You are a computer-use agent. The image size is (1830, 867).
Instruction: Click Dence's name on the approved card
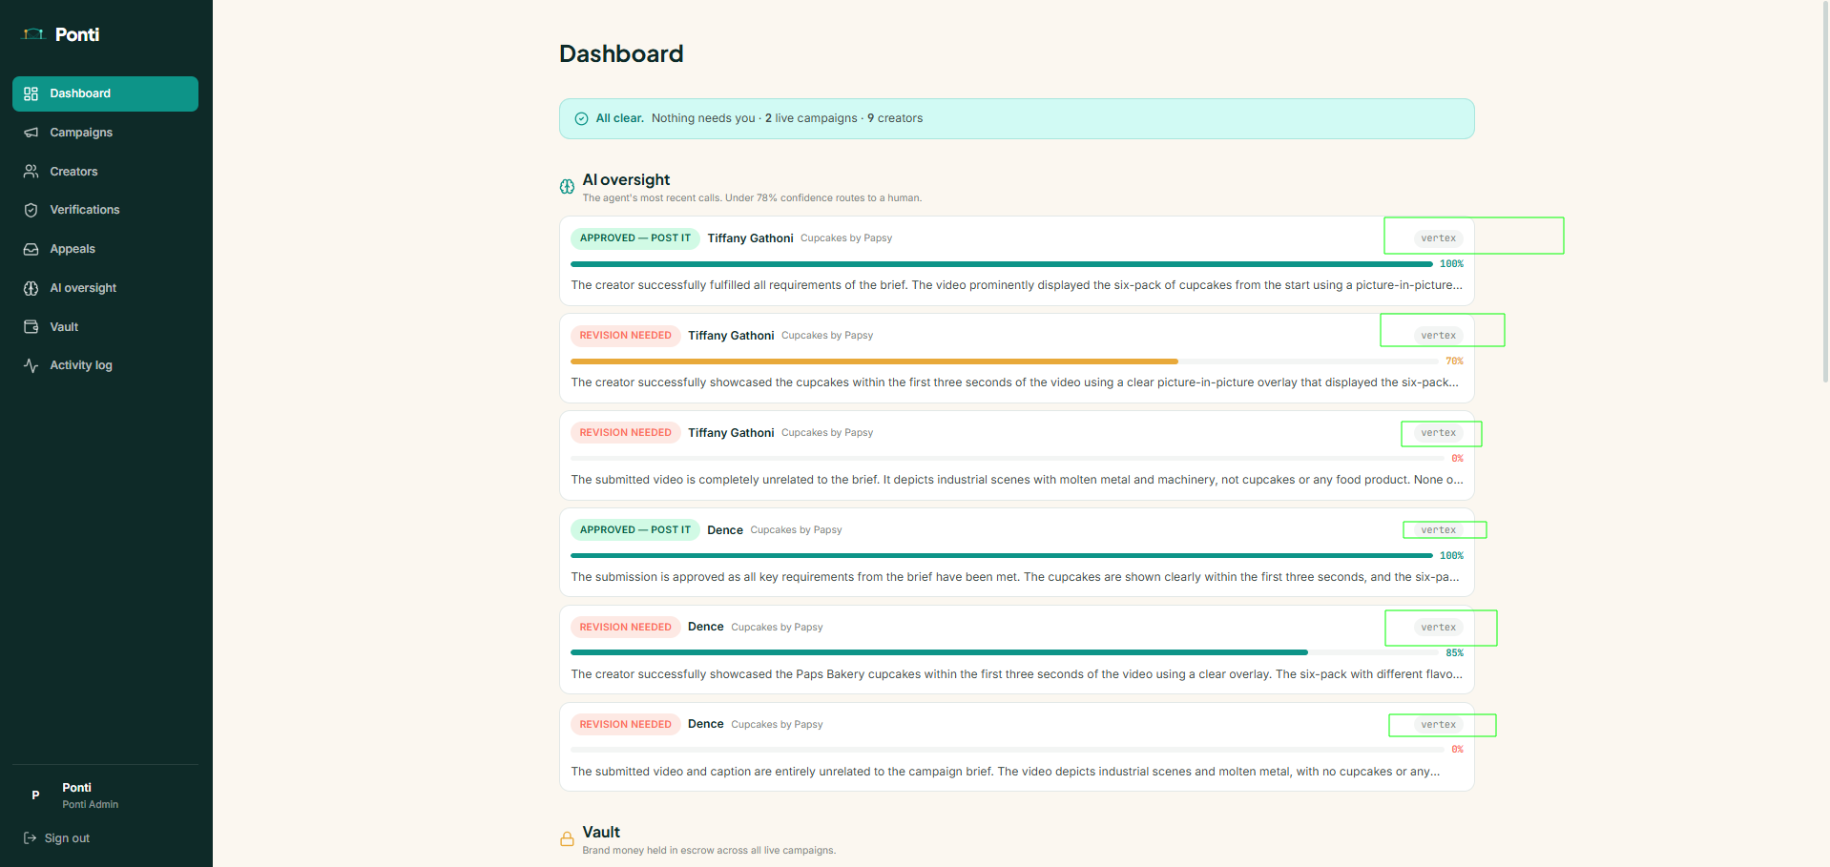tap(725, 530)
